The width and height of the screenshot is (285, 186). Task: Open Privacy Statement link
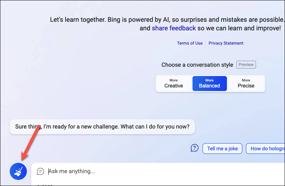coord(226,43)
